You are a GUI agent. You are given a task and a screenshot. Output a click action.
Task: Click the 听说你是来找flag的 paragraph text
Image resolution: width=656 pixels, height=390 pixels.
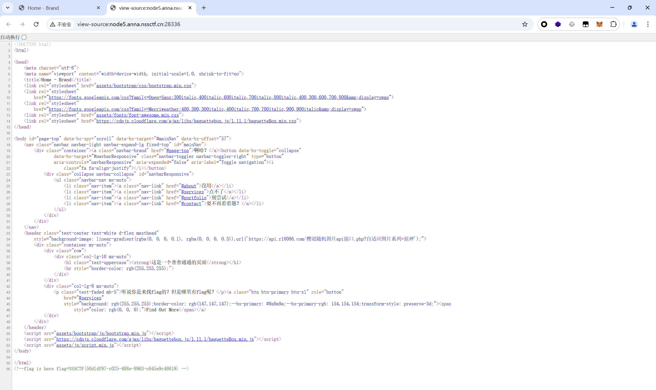tap(168, 292)
